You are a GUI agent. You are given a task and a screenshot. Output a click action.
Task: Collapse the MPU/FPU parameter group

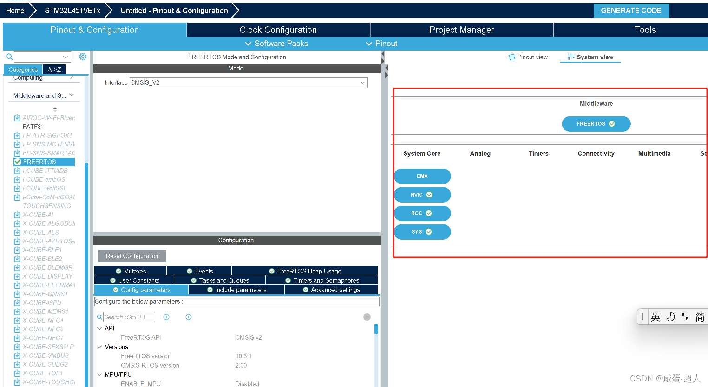(99, 374)
